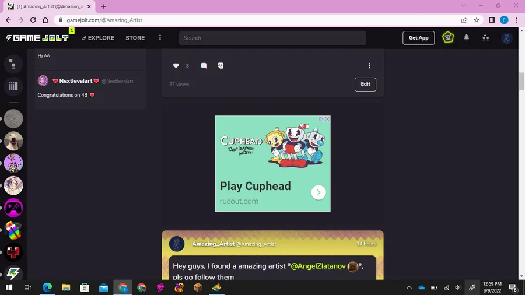
Task: Open the user avatar account menu
Action: pos(506,38)
